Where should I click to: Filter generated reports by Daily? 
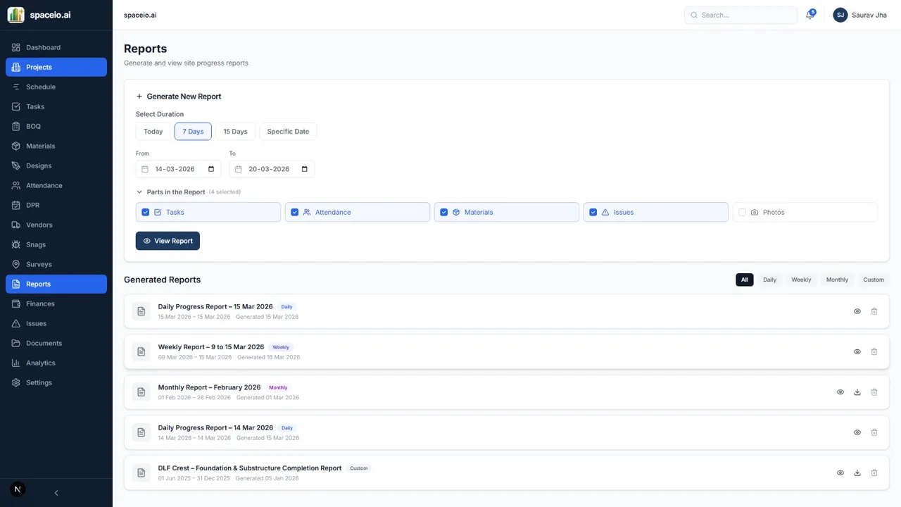(770, 280)
